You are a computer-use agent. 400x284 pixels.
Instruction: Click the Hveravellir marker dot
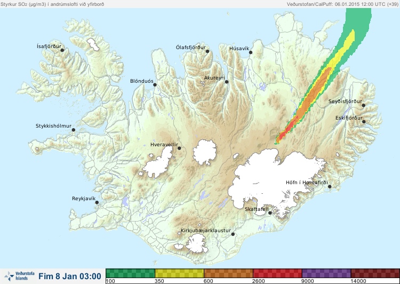[179, 148]
